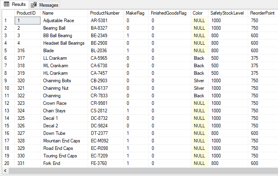The image size is (278, 176).
Task: Select the ReorderPoint column header
Action: pos(262,13)
